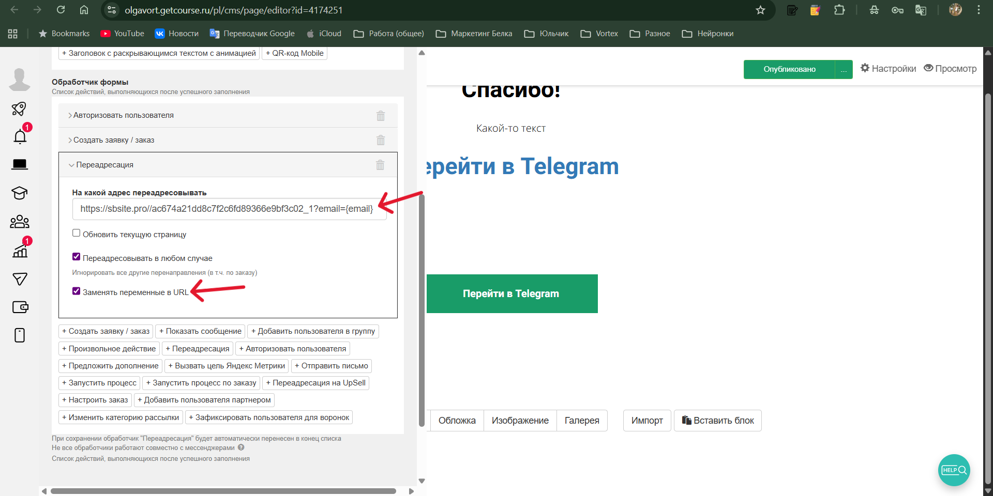Open analytics via the chart icon with badge
993x496 pixels.
19,251
